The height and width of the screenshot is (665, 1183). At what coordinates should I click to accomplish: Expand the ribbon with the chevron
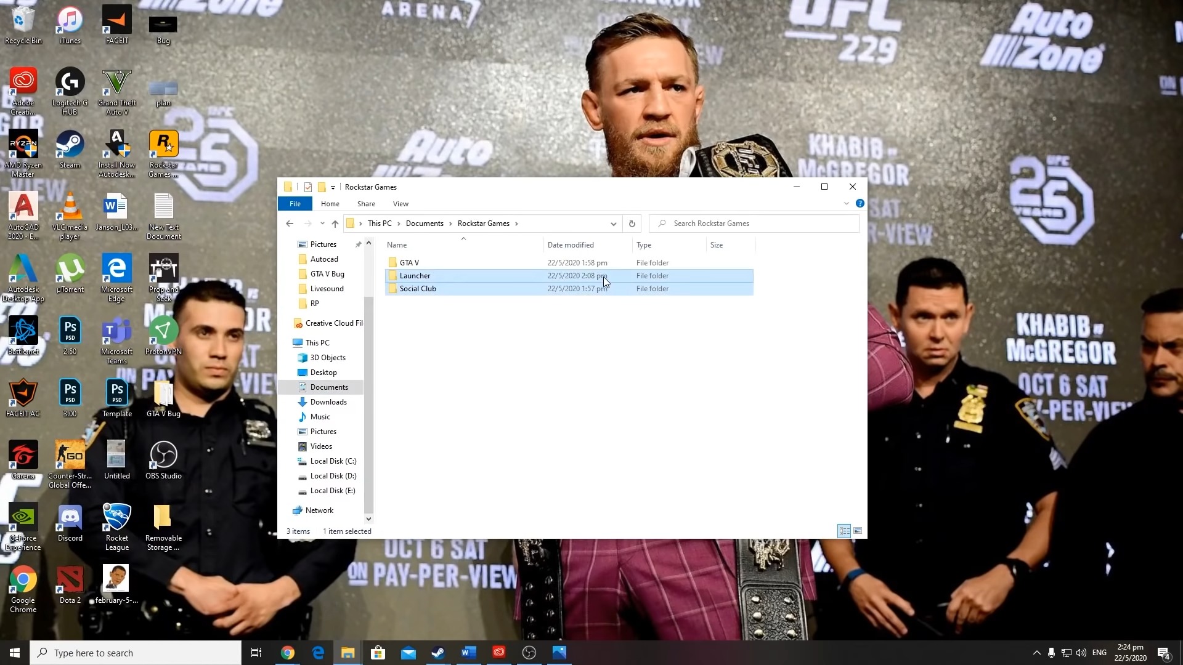(x=846, y=204)
